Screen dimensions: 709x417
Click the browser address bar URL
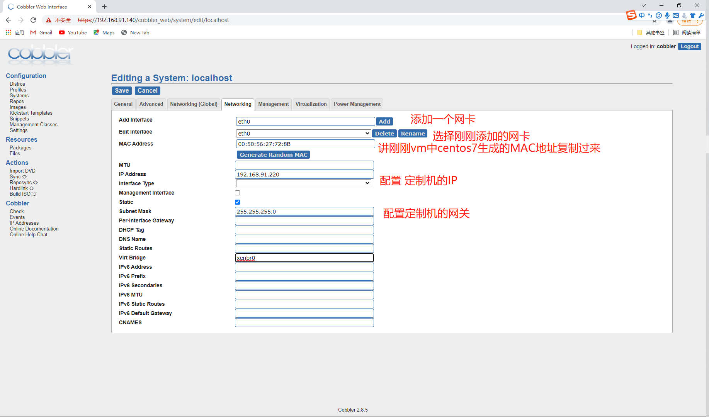153,20
